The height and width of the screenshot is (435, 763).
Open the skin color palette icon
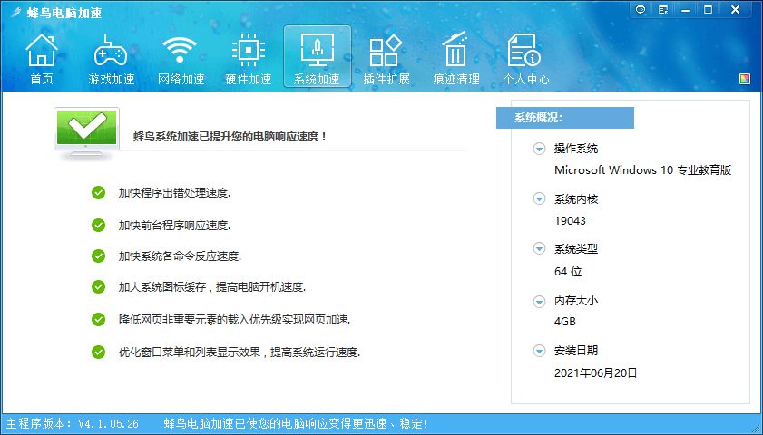(x=745, y=79)
